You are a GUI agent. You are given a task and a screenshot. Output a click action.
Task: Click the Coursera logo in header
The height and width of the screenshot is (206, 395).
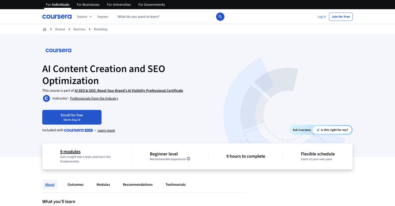pyautogui.click(x=57, y=17)
